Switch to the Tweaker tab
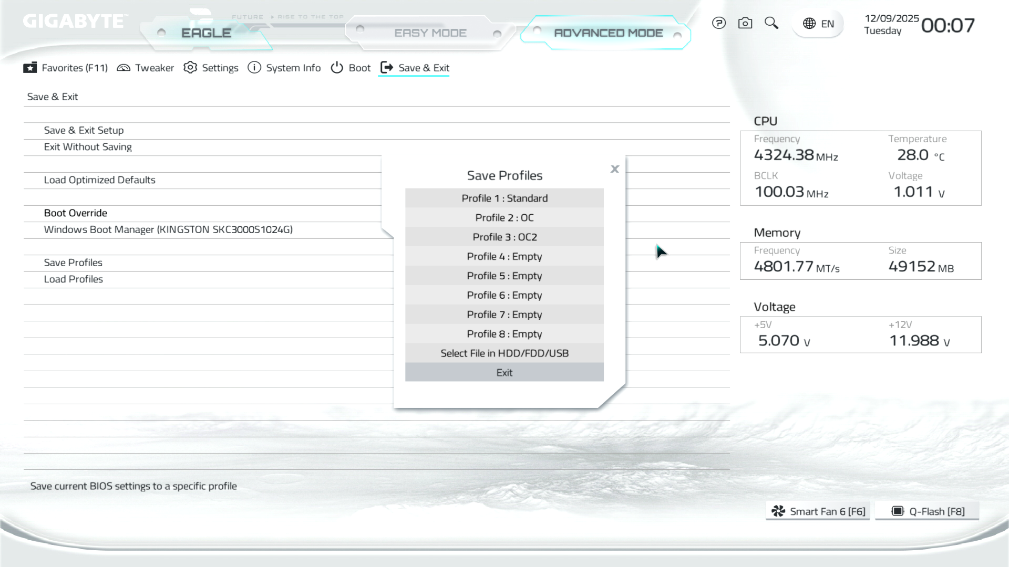The image size is (1009, 567). 145,68
